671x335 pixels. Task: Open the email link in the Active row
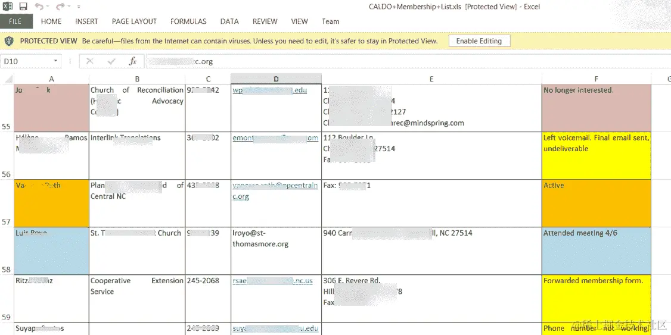pyautogui.click(x=275, y=190)
